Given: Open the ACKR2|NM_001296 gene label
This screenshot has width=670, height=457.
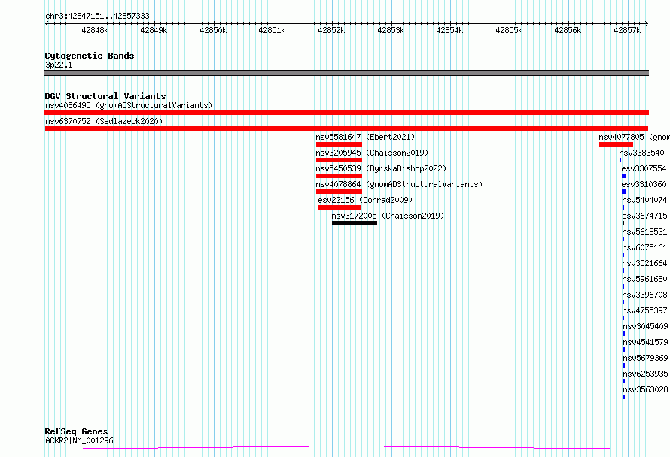Looking at the screenshot, I should click(x=80, y=440).
